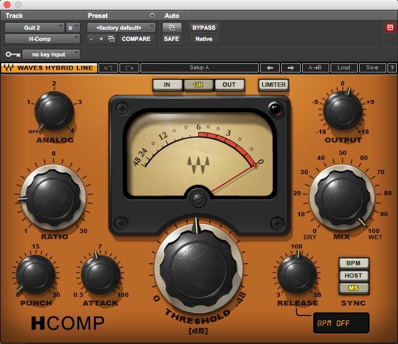
Task: Click the Waves Hybrid Line logo
Action: point(50,68)
